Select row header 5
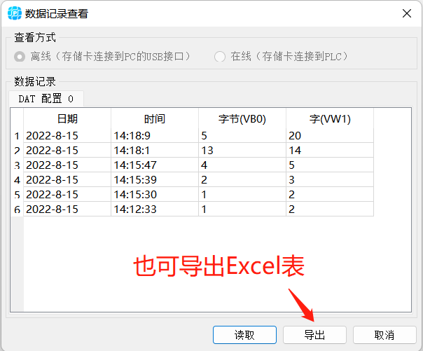This screenshot has height=351, width=423. pyautogui.click(x=17, y=194)
